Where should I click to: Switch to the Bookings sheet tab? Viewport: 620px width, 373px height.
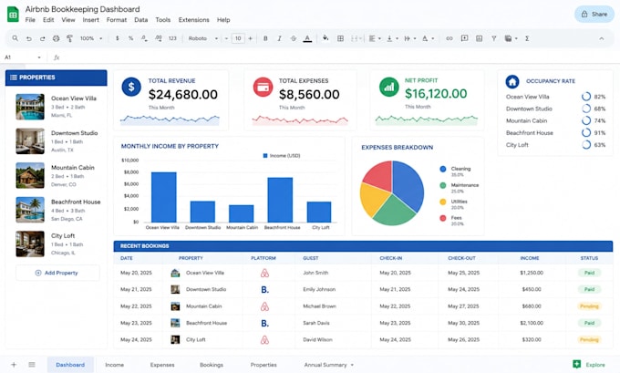(212, 365)
